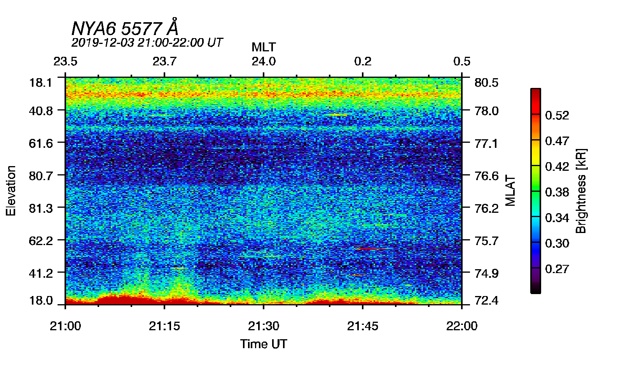Screen dimensions: 622x389
Task: Select the "Brightness [kR]" colorbar label
Action: click(581, 191)
